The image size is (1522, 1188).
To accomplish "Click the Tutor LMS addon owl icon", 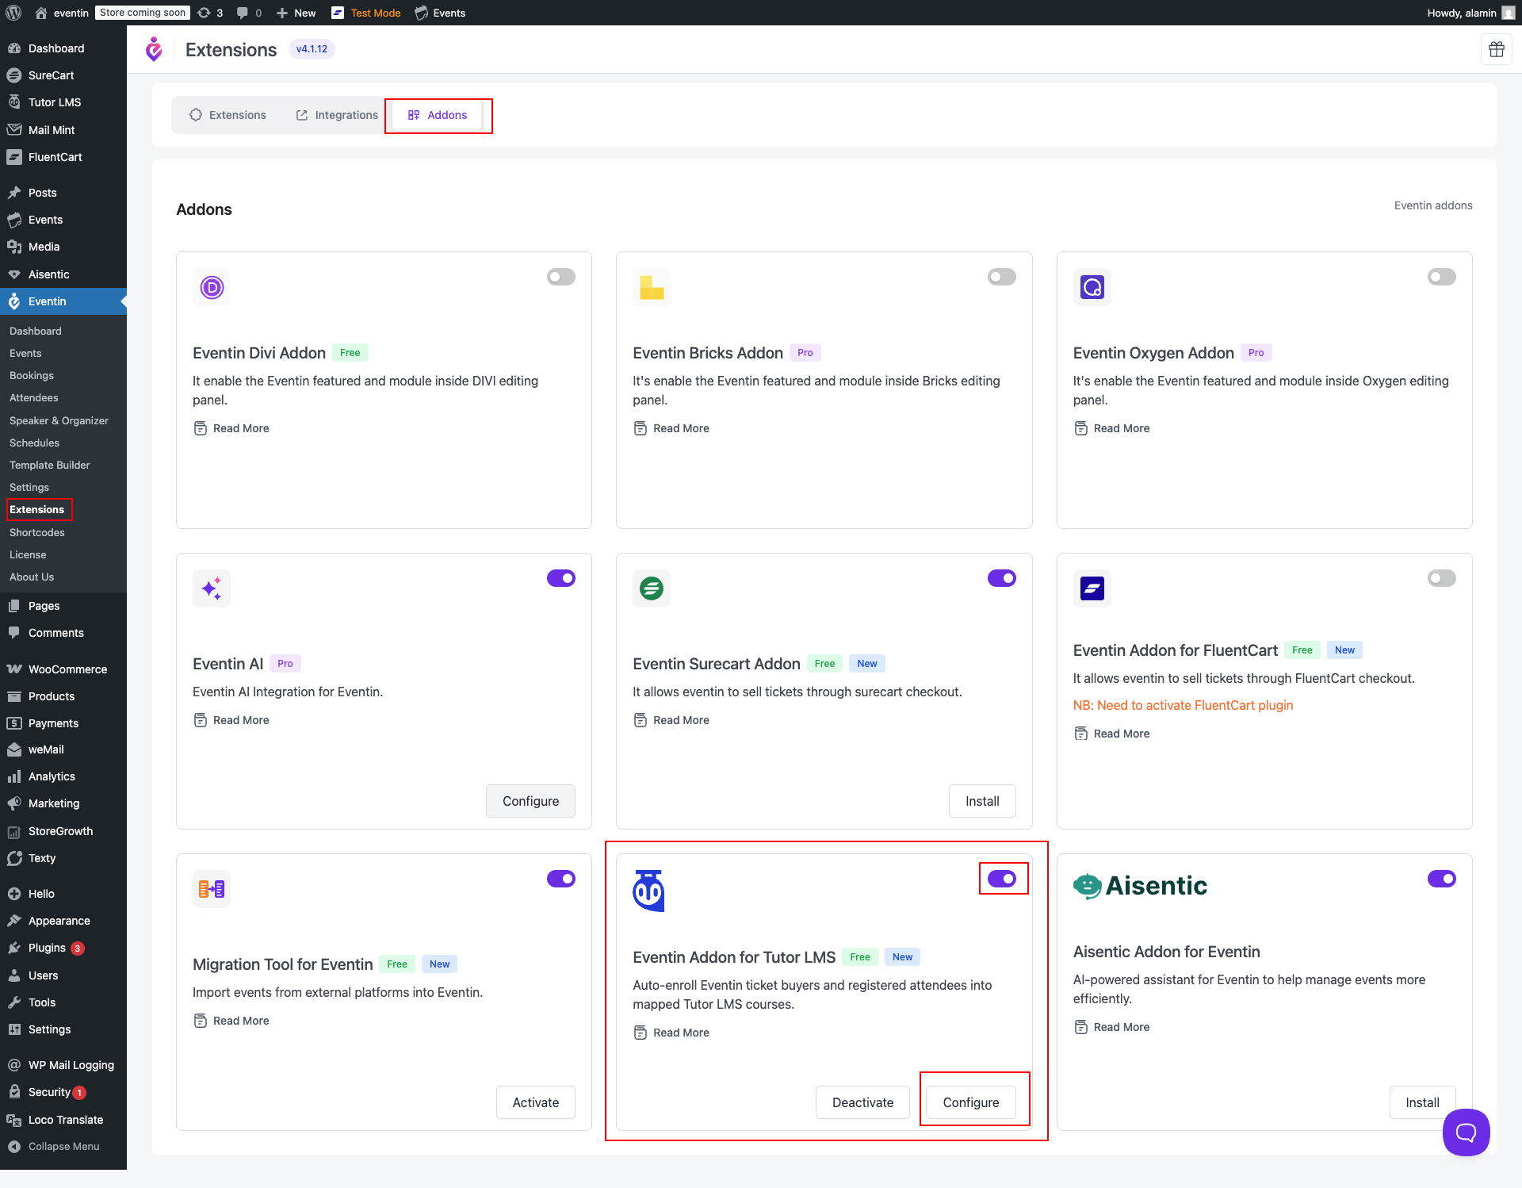I will coord(648,891).
